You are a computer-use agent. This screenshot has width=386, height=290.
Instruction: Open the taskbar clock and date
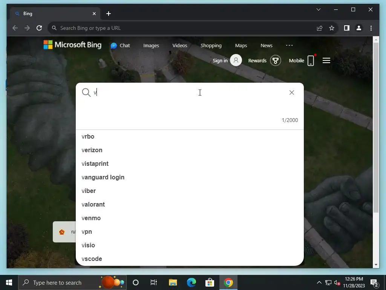(x=354, y=282)
